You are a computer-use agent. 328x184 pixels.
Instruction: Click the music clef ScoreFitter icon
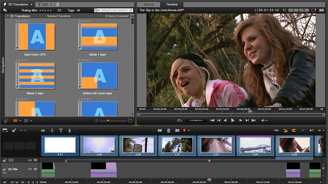click(52, 130)
